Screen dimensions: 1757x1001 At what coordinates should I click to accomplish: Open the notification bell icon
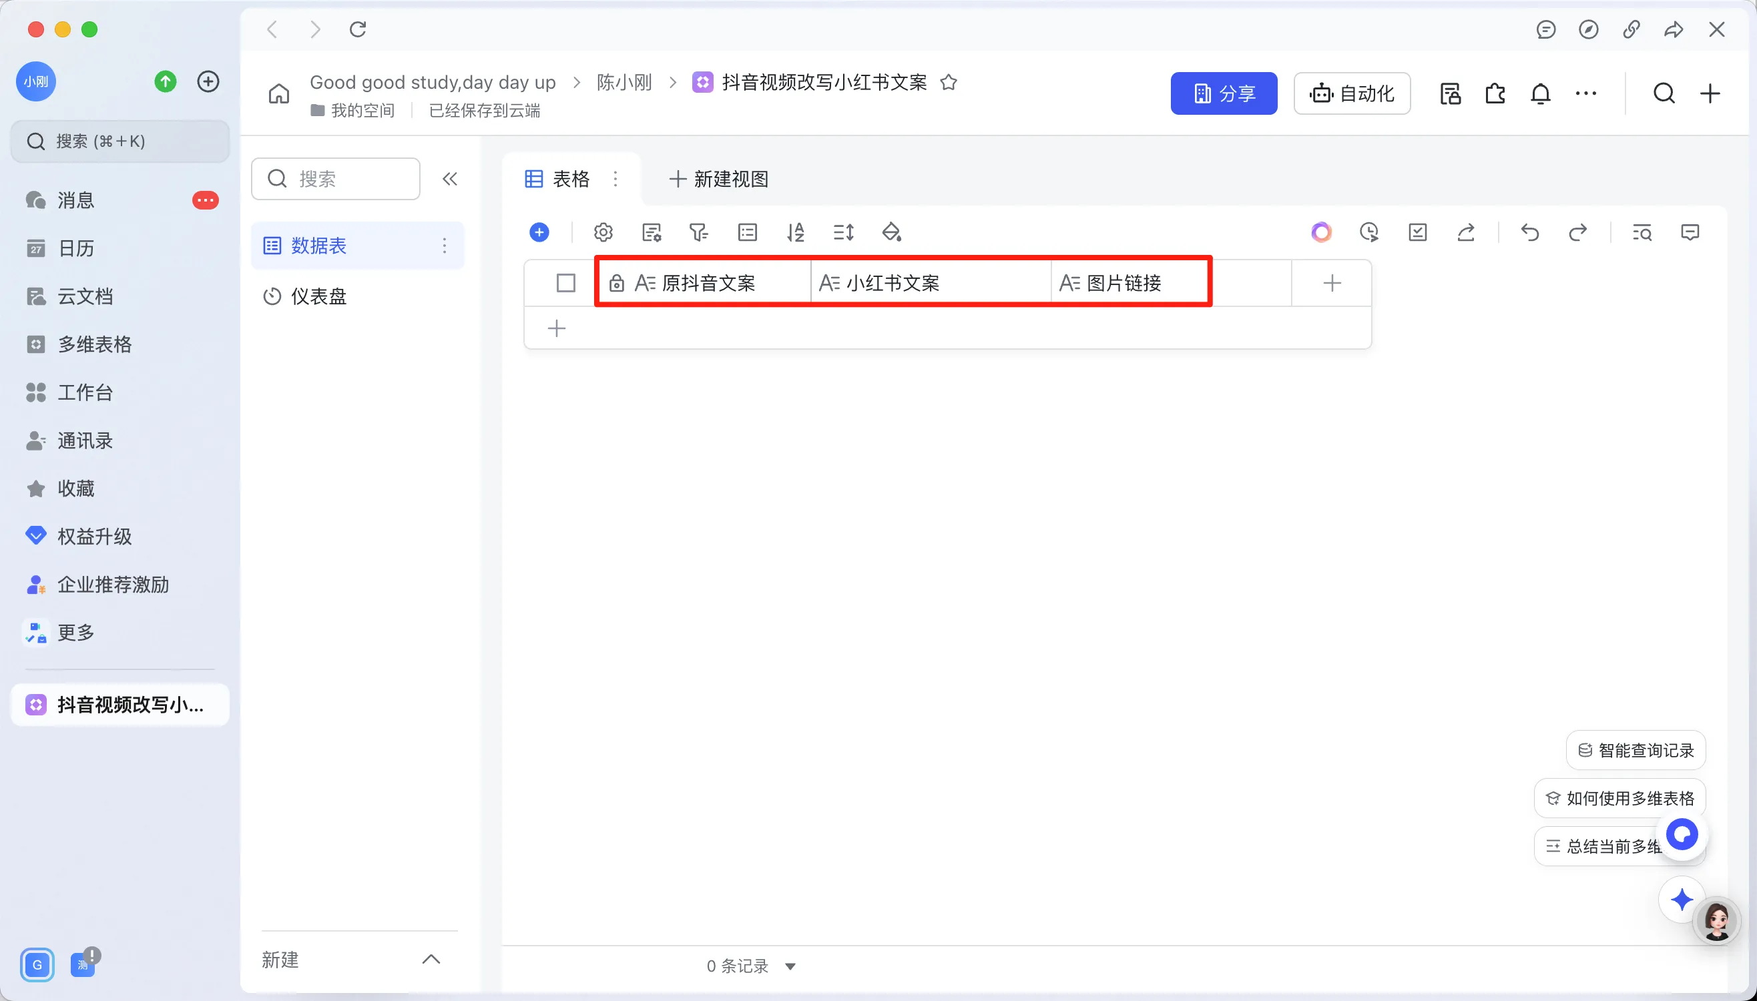point(1541,93)
